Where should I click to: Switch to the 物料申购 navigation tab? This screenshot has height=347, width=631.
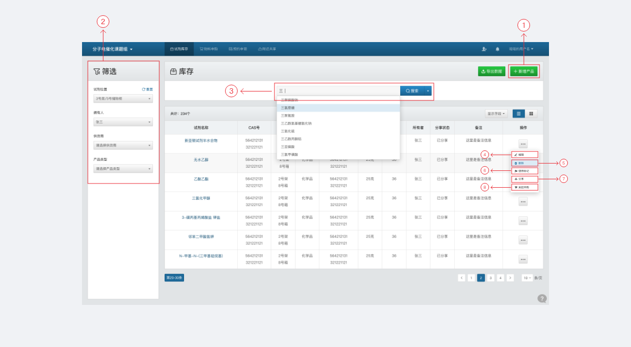coord(208,49)
